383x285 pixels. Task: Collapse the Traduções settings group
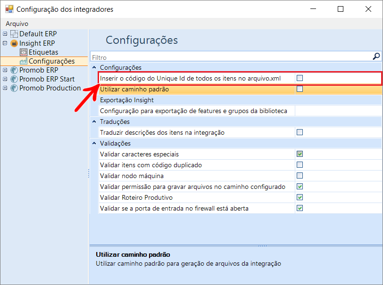[x=94, y=122]
